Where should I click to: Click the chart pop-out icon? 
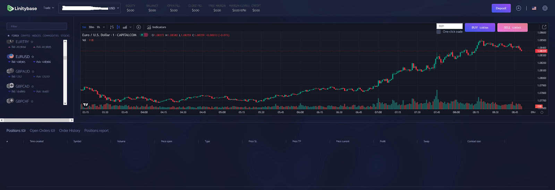544,27
